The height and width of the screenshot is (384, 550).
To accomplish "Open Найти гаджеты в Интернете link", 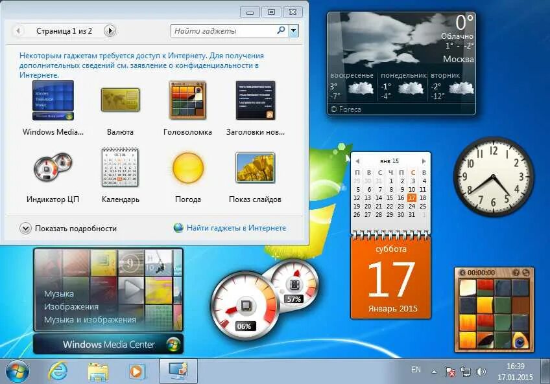I will (230, 228).
